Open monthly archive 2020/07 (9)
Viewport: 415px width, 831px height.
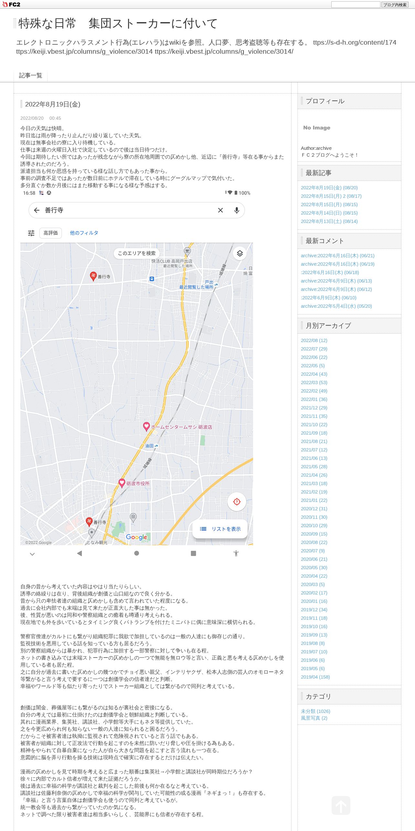[x=313, y=551]
